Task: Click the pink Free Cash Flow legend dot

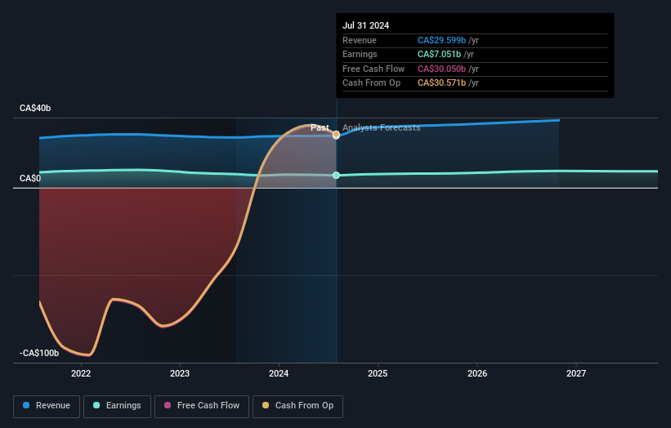Action: [x=168, y=405]
